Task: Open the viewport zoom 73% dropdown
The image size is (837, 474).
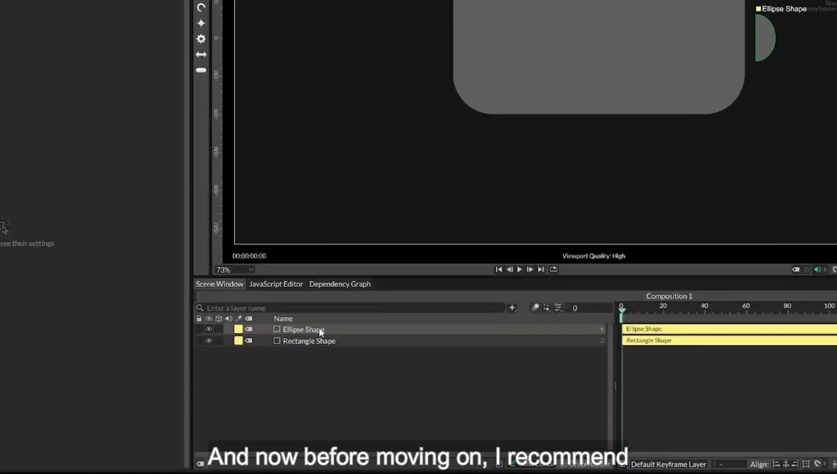Action: (235, 270)
